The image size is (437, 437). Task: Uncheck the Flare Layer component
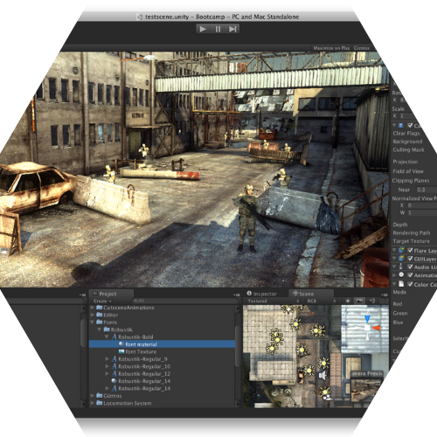click(410, 250)
